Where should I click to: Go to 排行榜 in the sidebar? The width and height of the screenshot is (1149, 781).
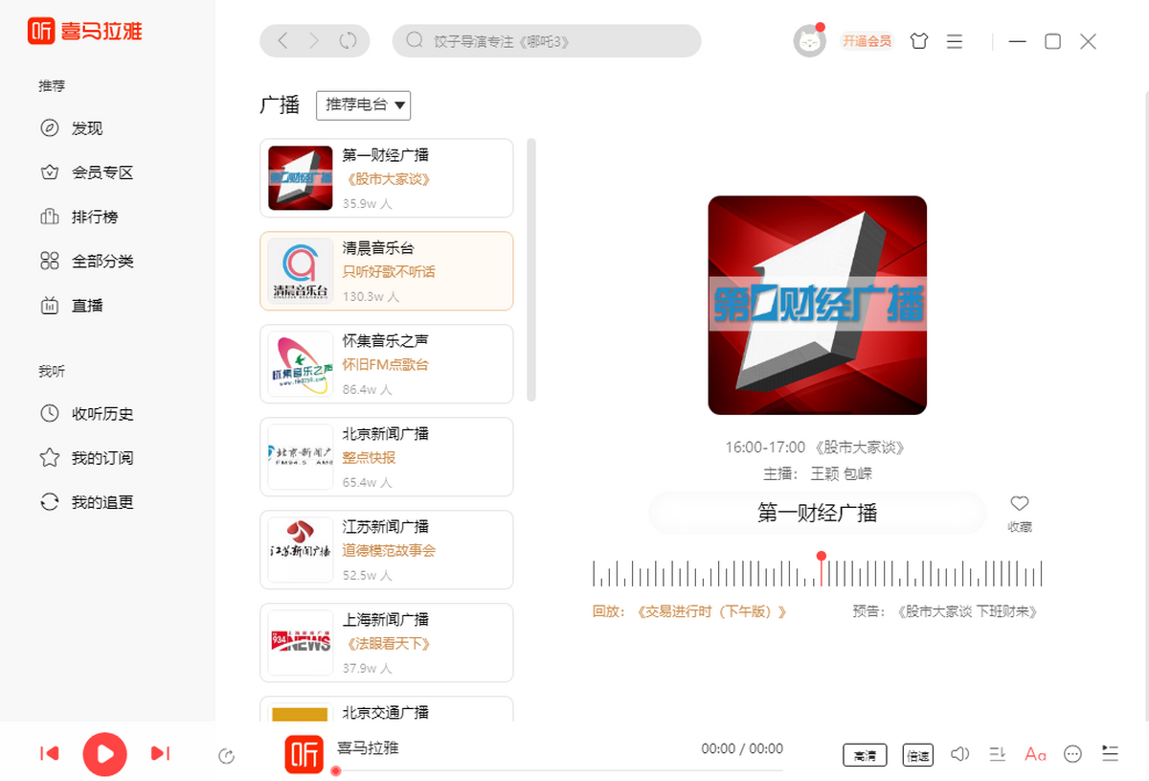94,218
